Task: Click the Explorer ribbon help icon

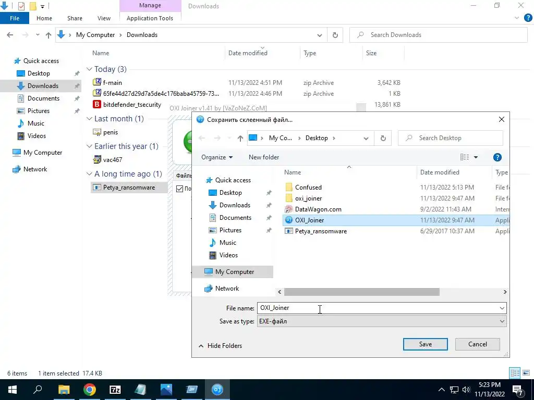Action: (528, 18)
